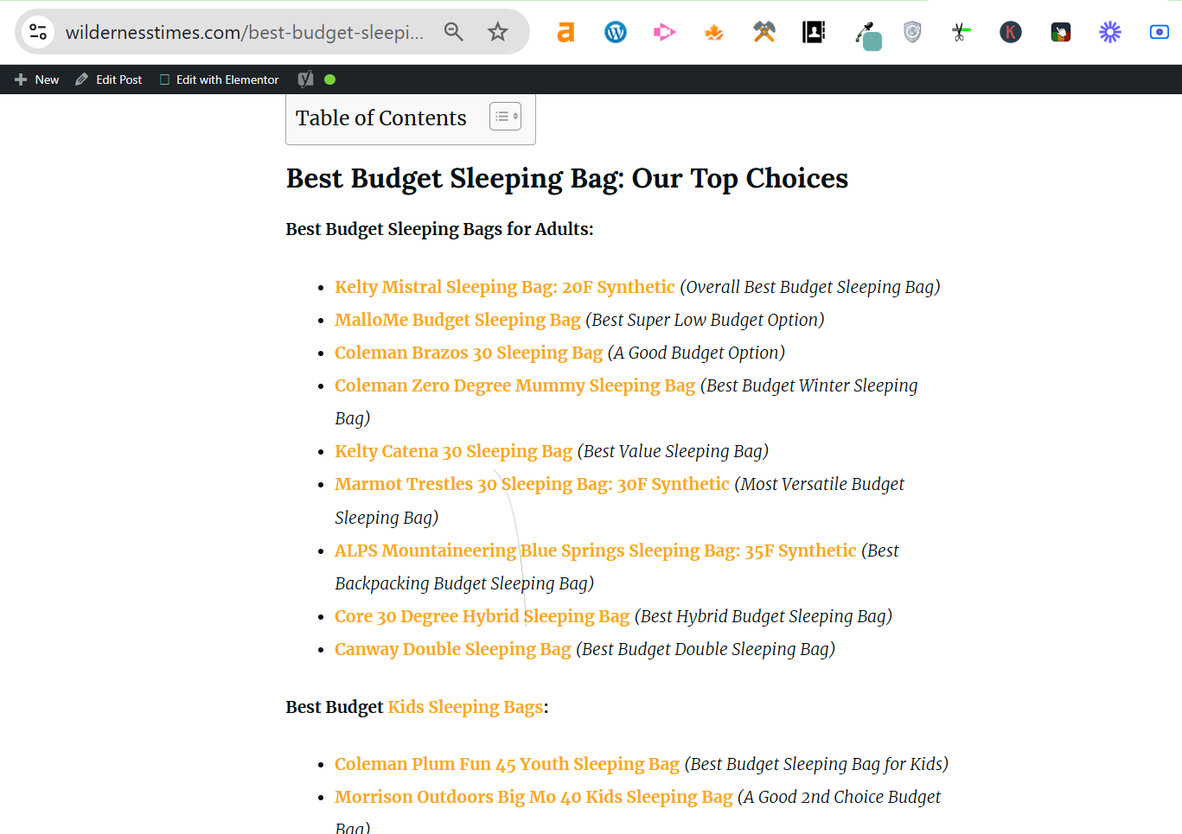Screen dimensions: 1182x834
Task: Open the gray shield extension icon
Action: 912,32
